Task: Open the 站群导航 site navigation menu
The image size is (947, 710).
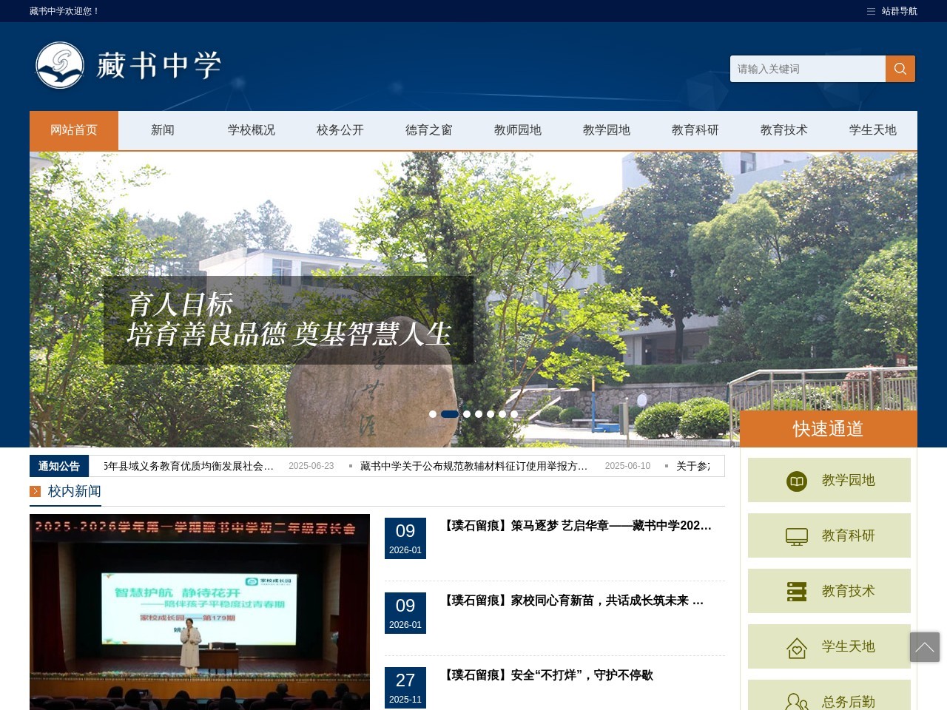Action: click(892, 11)
